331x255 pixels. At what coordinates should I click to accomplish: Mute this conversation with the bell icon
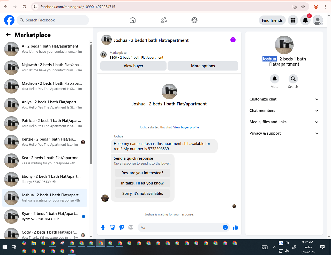275,79
